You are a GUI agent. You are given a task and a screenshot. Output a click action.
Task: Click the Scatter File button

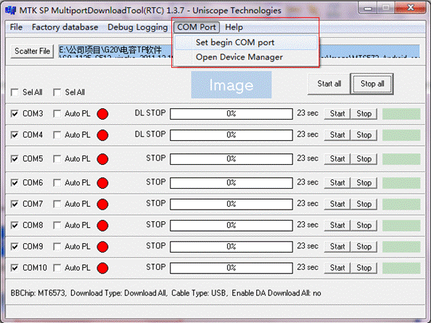pos(32,51)
